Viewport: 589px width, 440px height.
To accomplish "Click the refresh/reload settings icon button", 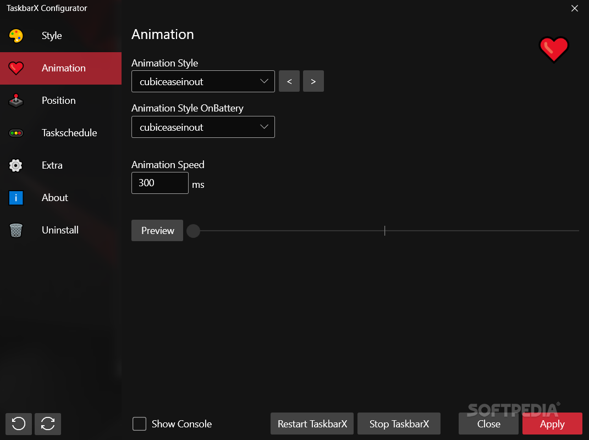I will [x=48, y=424].
